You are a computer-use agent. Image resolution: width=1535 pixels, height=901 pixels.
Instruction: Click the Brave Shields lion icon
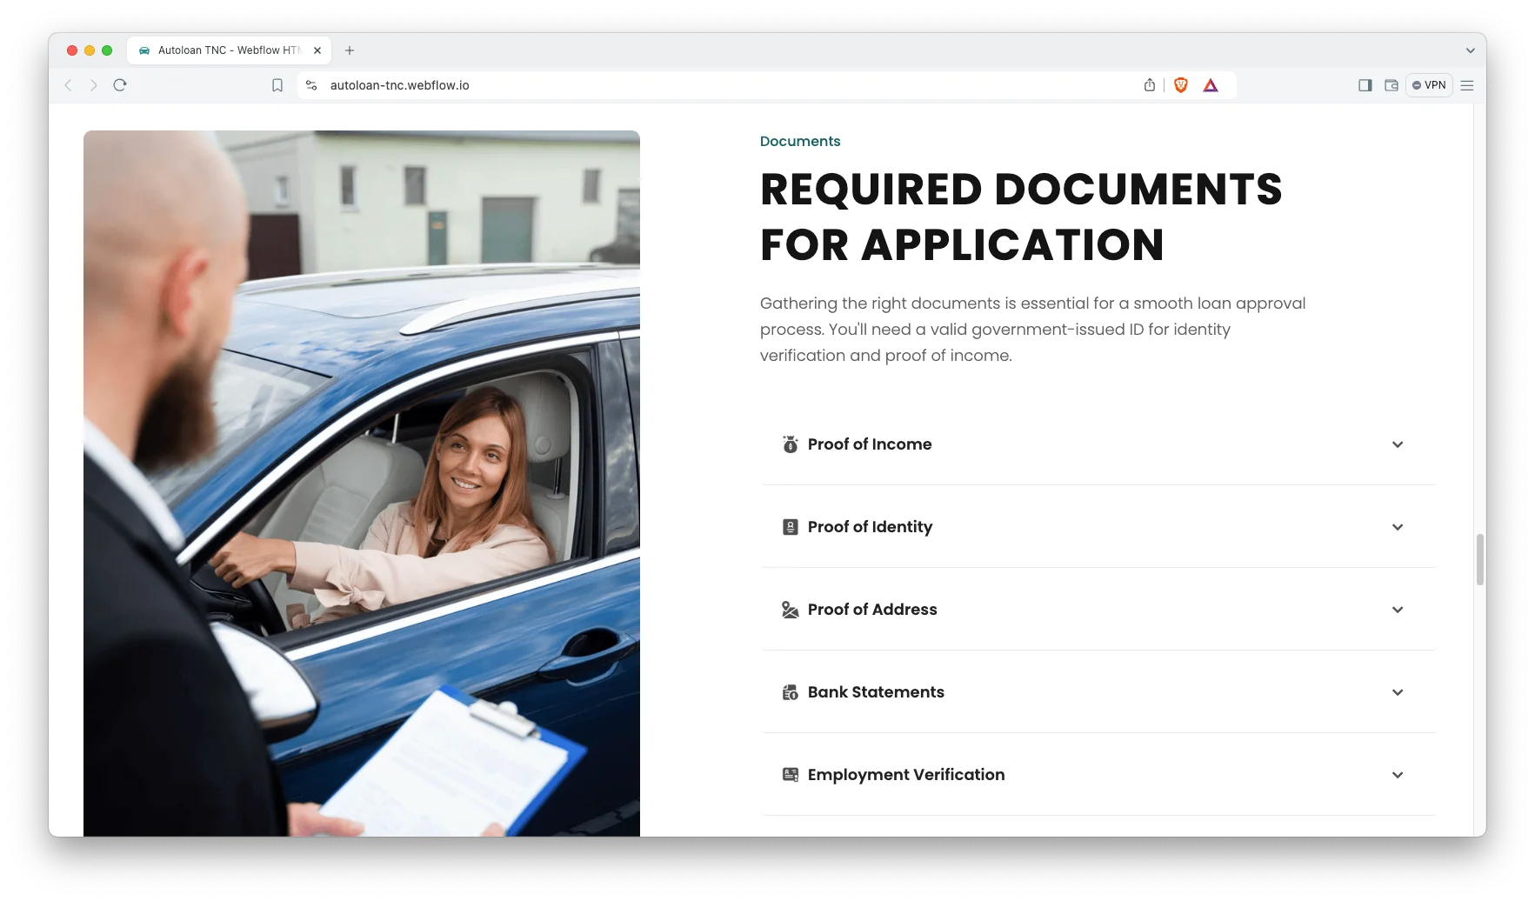coord(1180,85)
